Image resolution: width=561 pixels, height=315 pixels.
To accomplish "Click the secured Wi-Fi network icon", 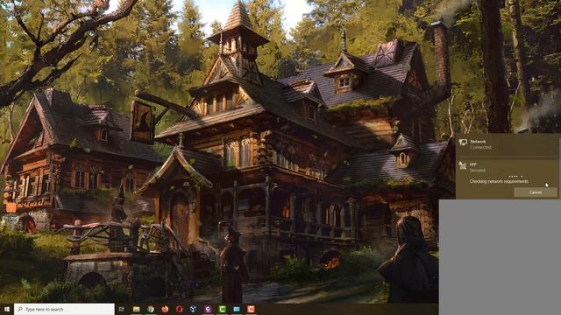I will (x=463, y=165).
